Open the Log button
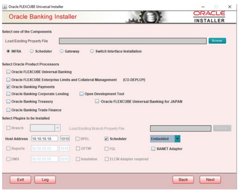 click(45, 180)
